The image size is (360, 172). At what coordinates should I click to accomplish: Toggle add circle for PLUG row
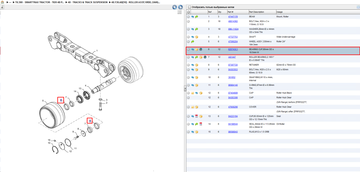(x=188, y=132)
